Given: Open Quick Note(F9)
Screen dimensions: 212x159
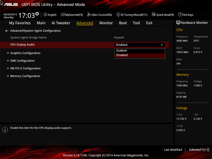Looking at the screenshot, I should click(165, 15).
